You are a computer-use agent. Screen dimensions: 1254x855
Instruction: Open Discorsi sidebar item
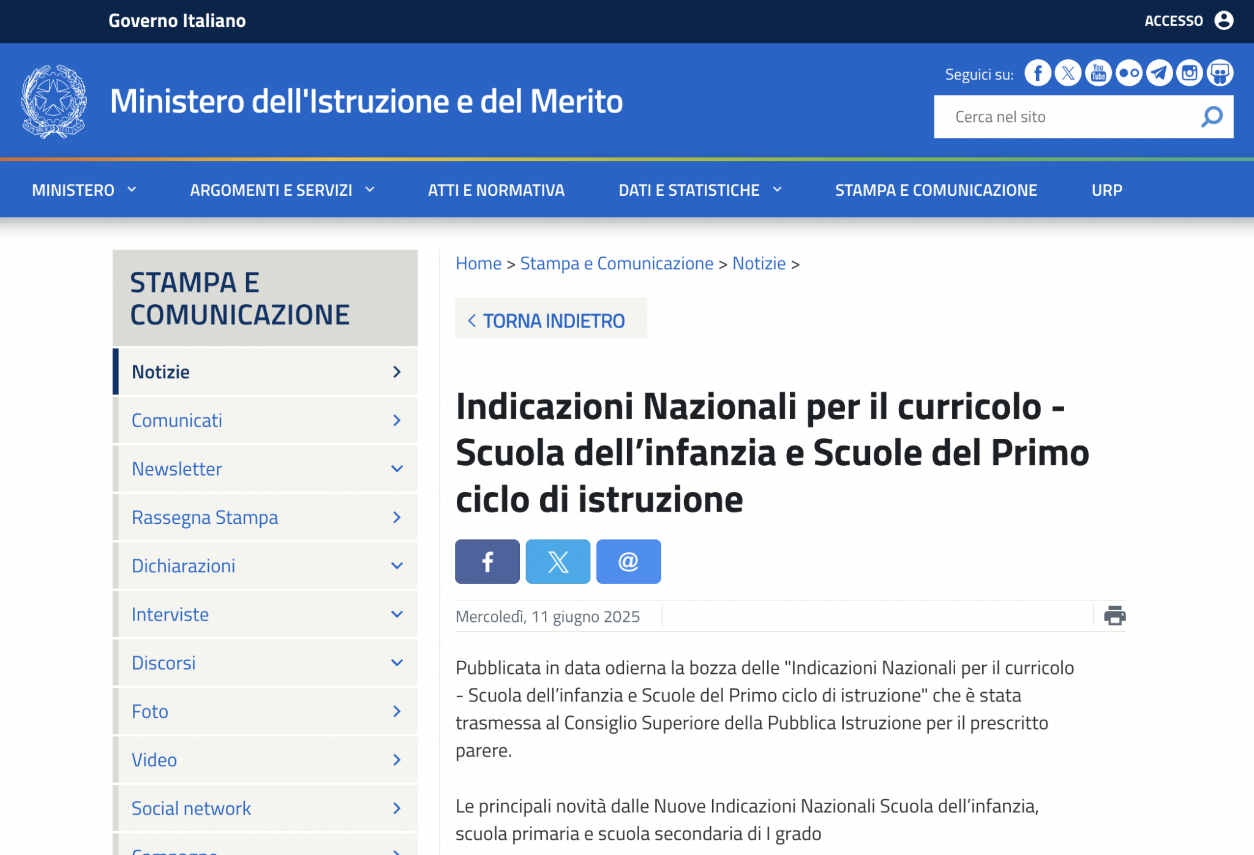(x=266, y=663)
